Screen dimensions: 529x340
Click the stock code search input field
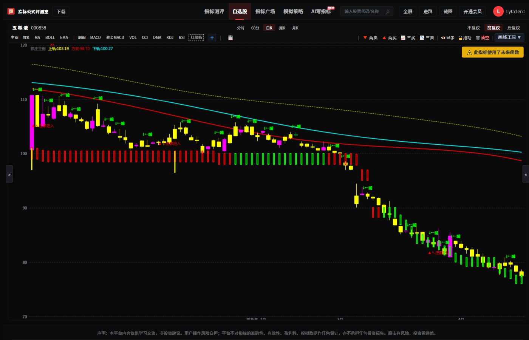367,11
